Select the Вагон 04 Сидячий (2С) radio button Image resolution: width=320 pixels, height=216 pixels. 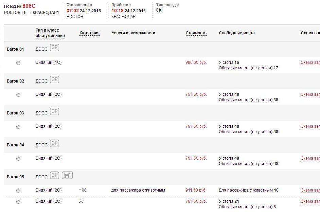click(18, 159)
